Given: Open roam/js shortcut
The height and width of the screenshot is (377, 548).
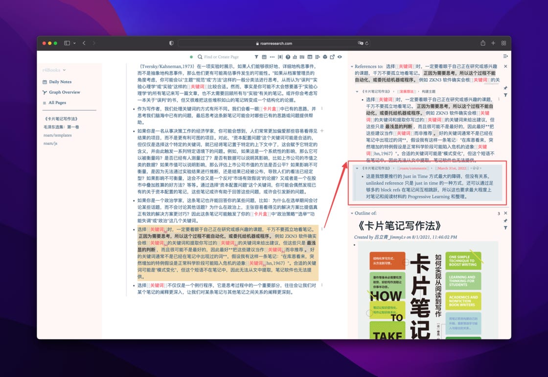Looking at the screenshot, I should 50,143.
